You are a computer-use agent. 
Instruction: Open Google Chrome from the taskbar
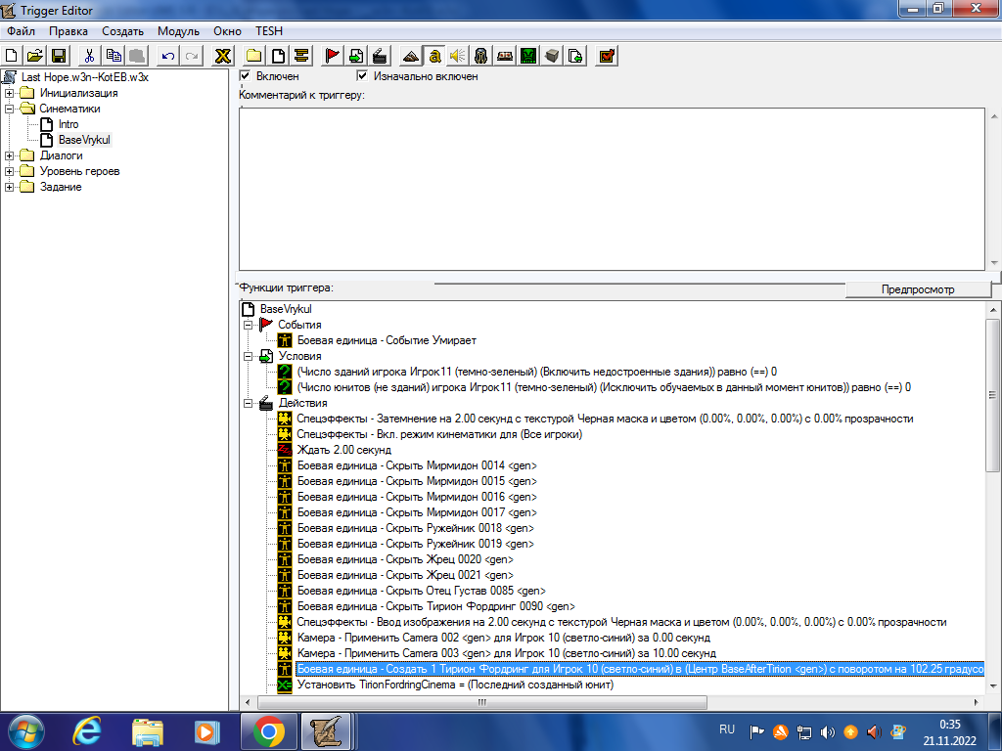268,731
